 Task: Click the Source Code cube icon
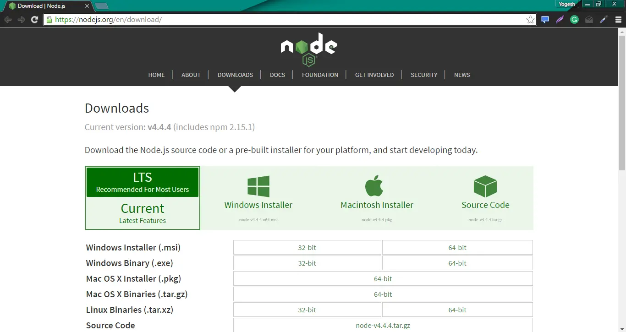(485, 186)
